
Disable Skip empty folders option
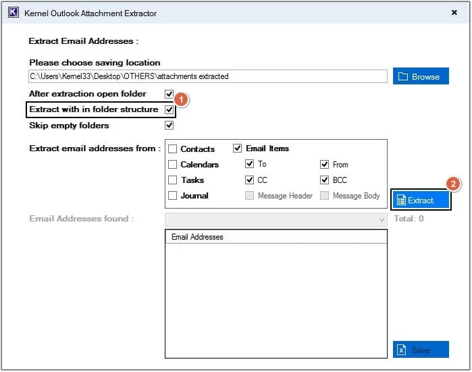tap(169, 125)
